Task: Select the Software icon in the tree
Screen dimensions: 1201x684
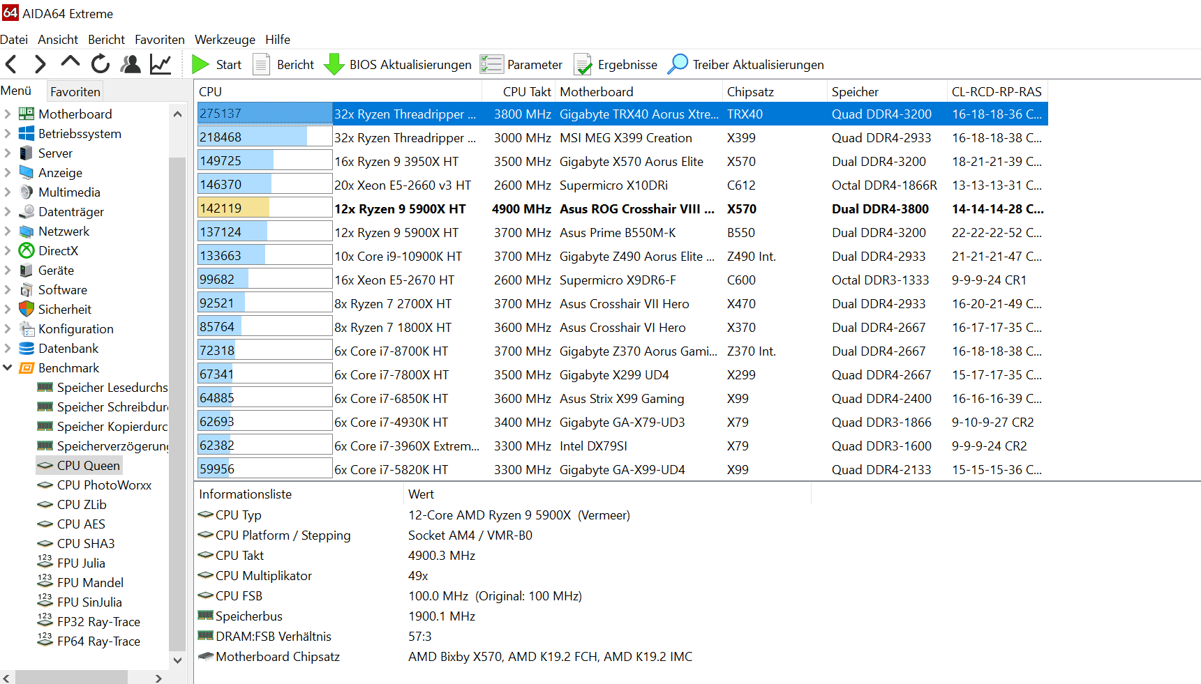Action: pyautogui.click(x=27, y=289)
